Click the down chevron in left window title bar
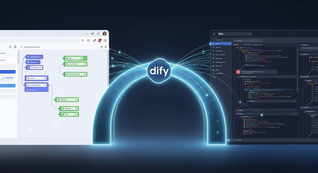 pos(87,34)
